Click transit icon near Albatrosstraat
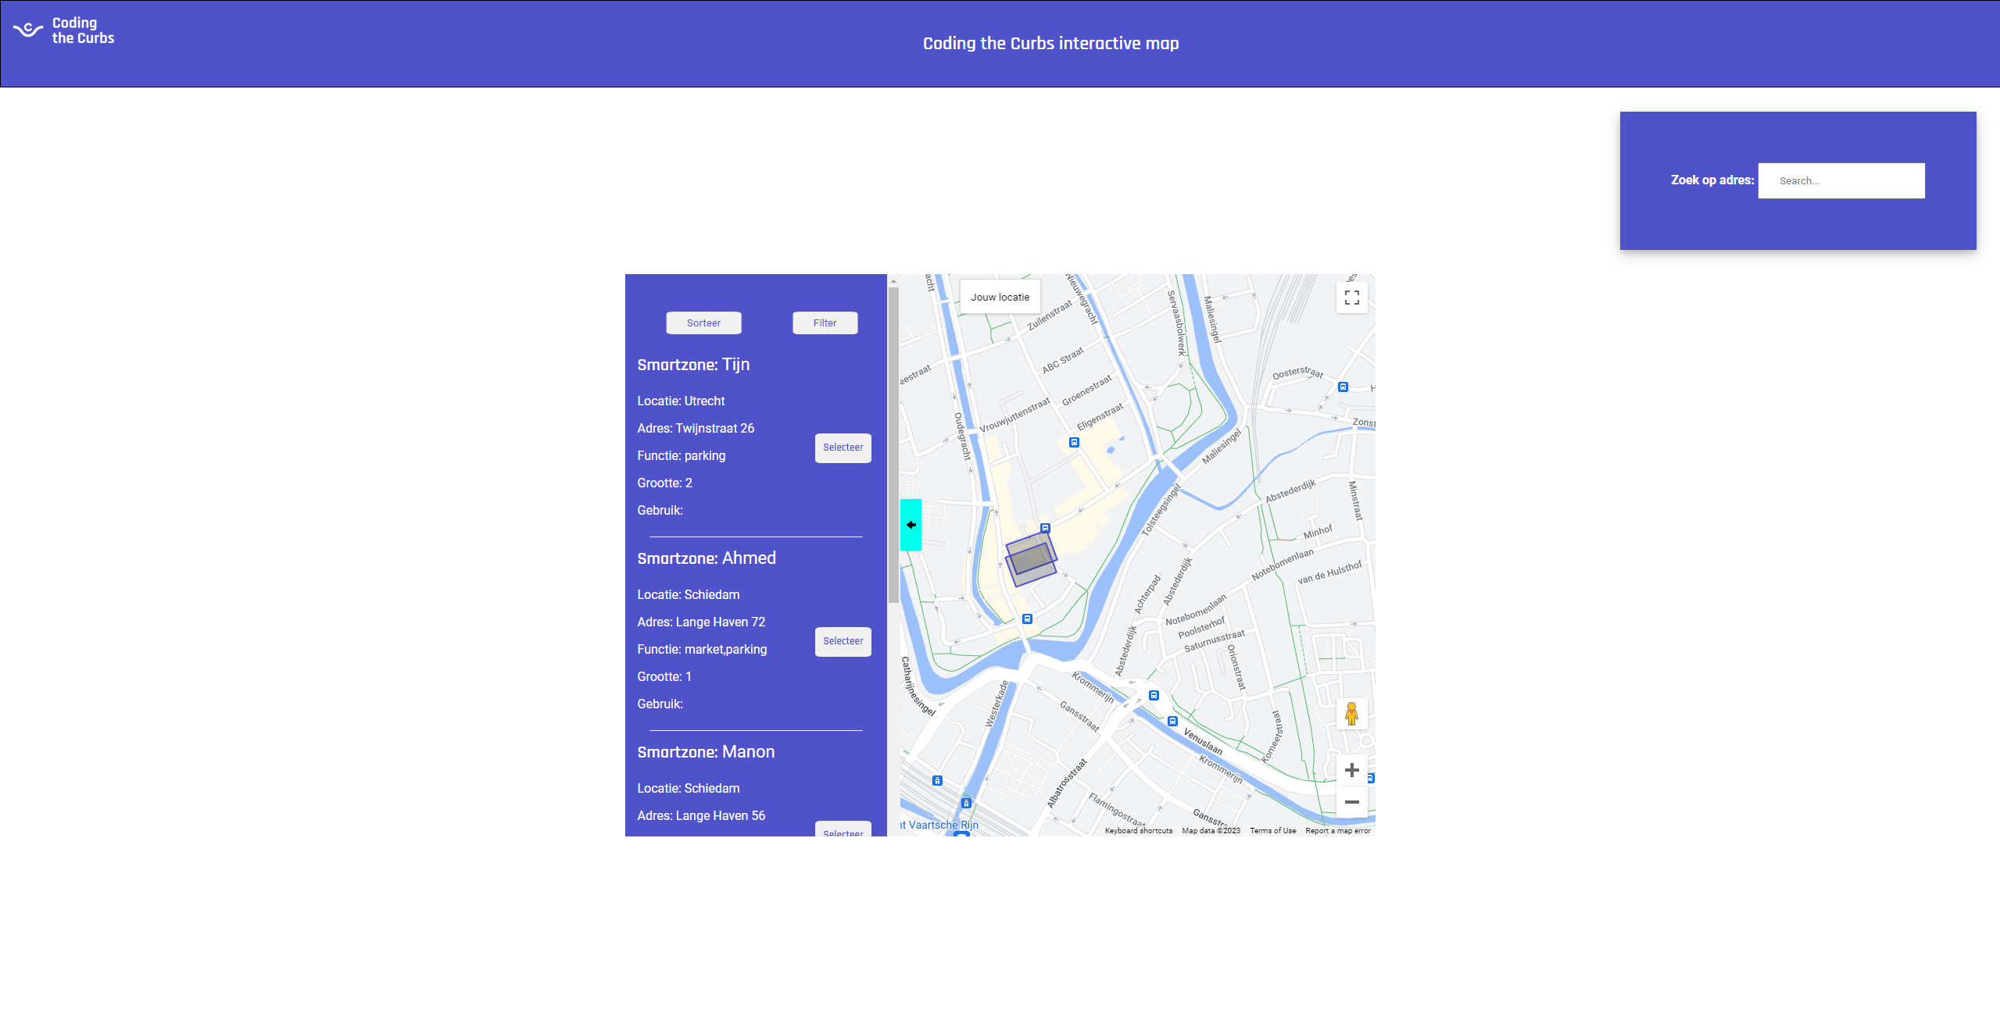The width and height of the screenshot is (2000, 1009). [966, 803]
